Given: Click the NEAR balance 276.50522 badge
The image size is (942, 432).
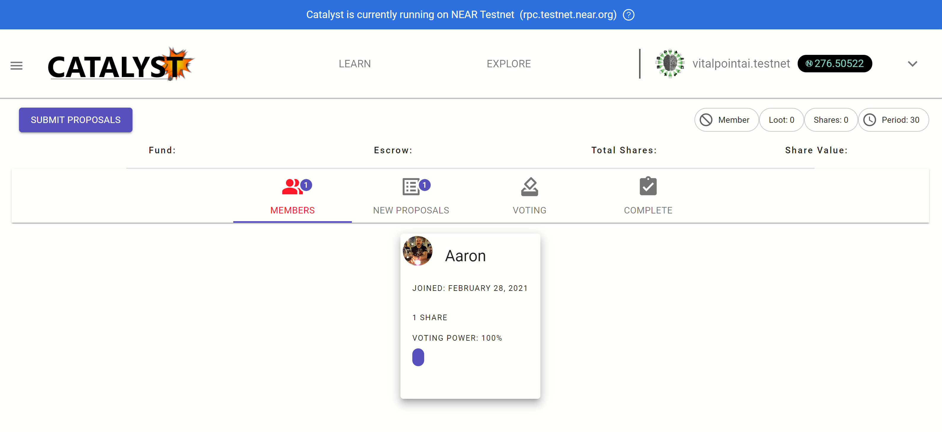Looking at the screenshot, I should [x=834, y=64].
